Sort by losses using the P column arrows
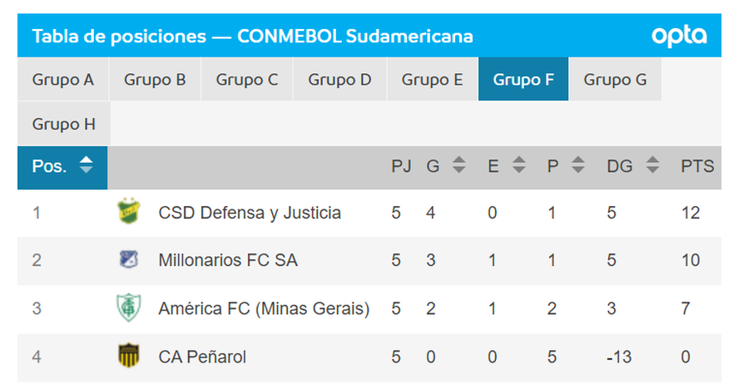 577,166
